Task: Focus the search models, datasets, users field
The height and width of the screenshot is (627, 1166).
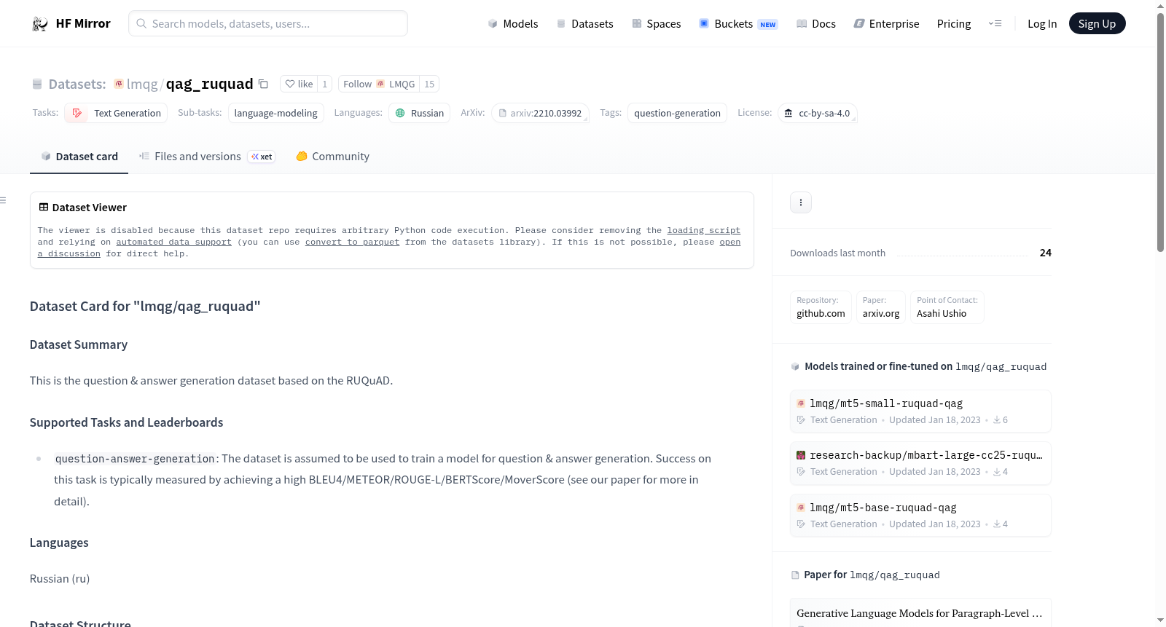Action: (x=268, y=24)
